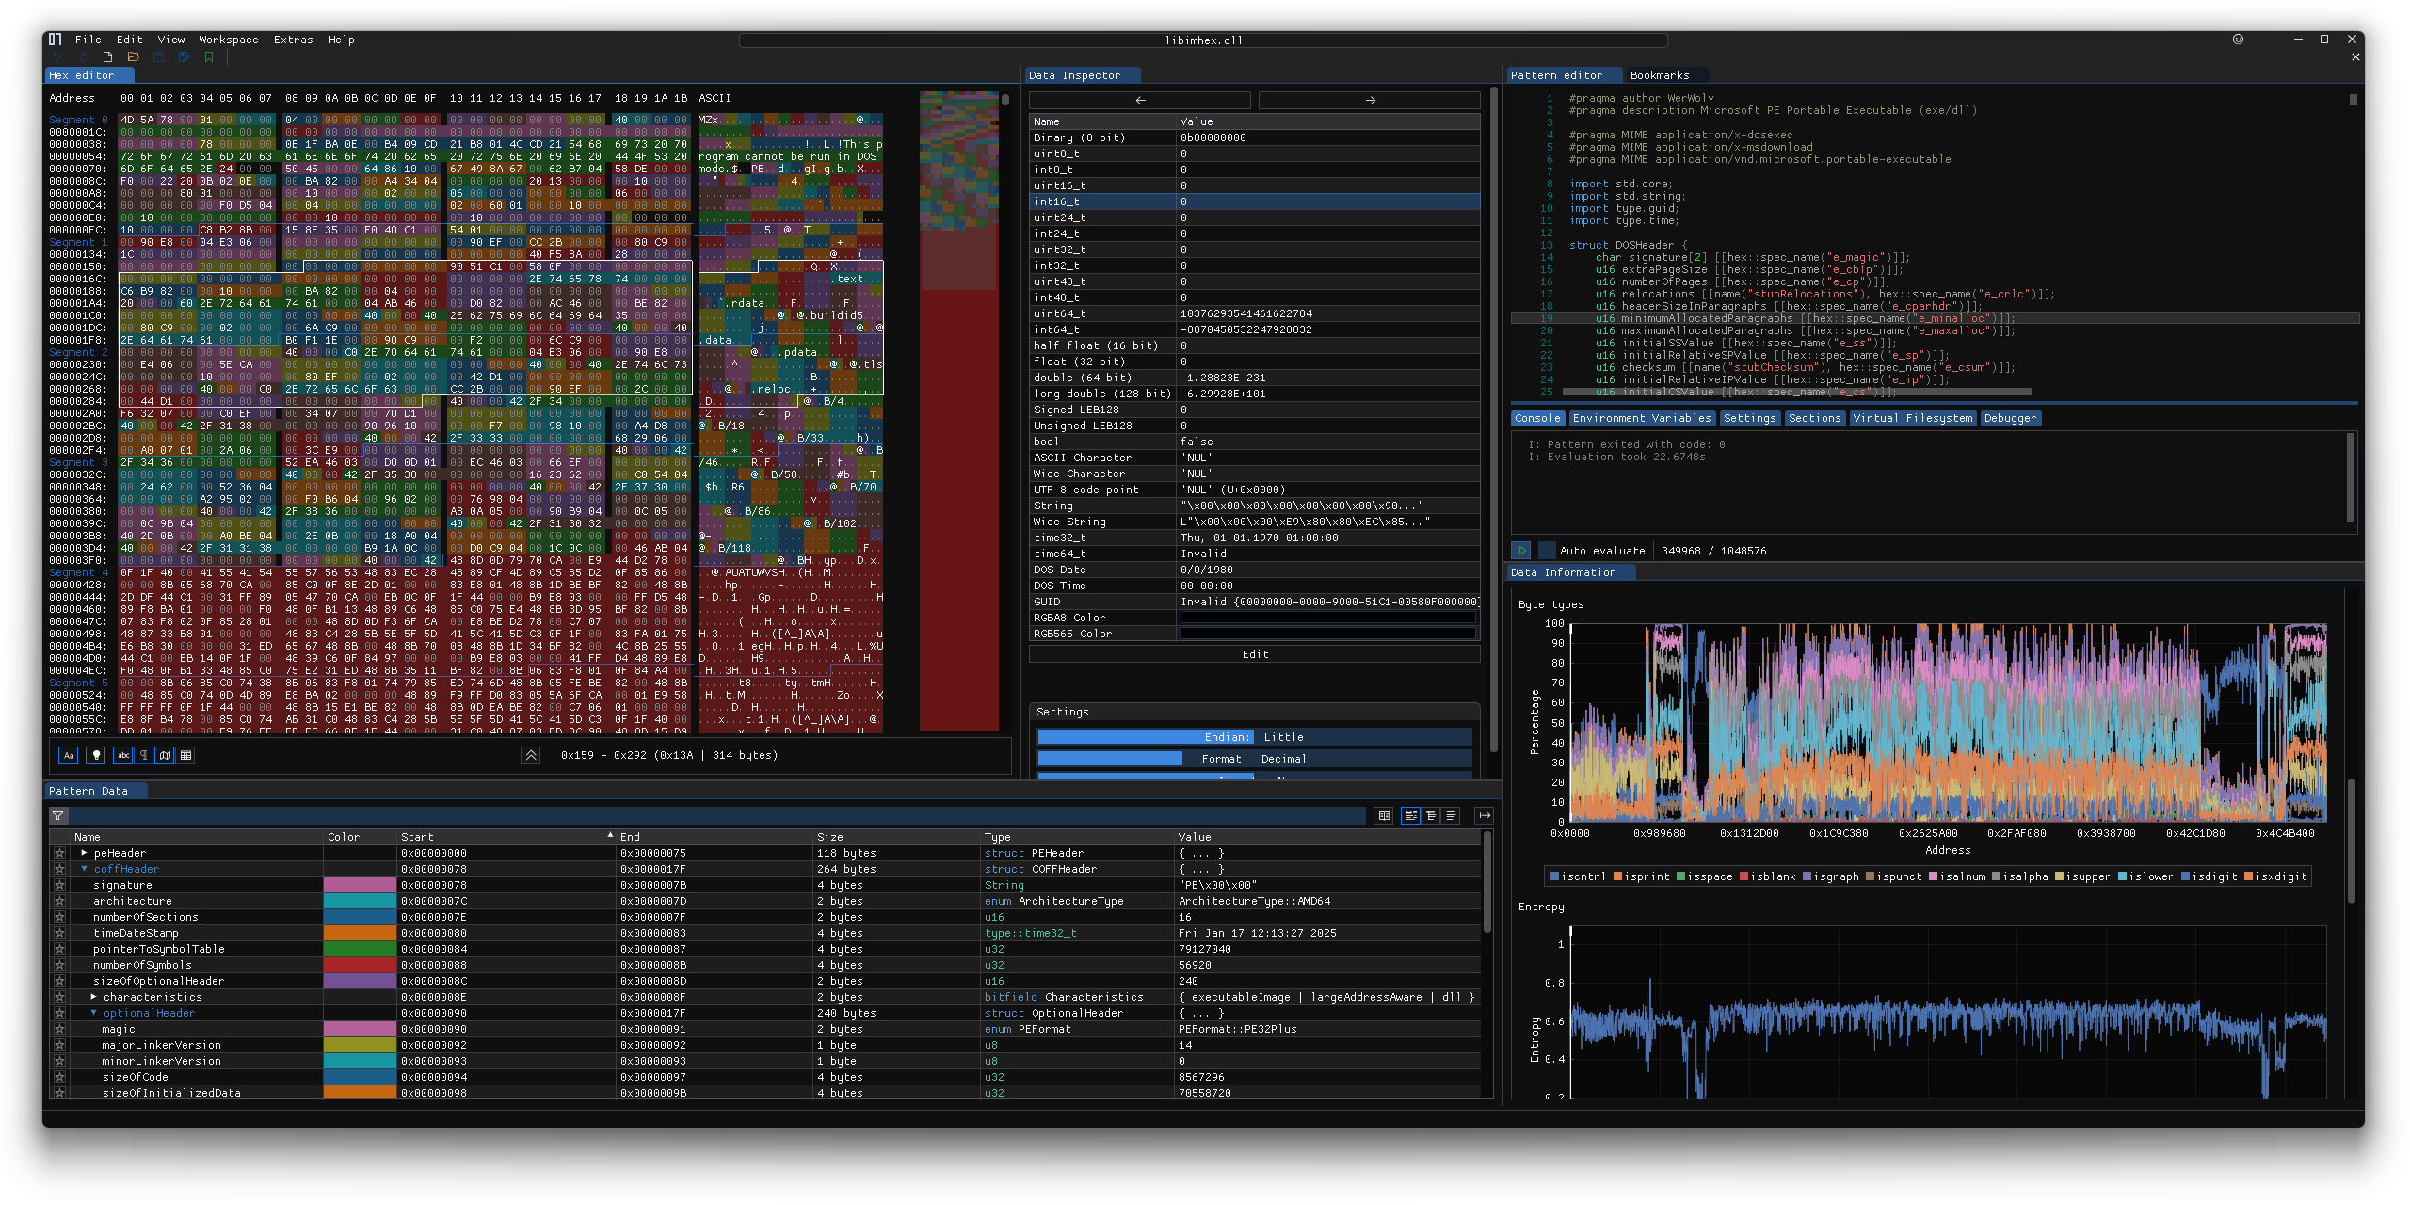
Task: Save the file using the Save icon
Action: (157, 56)
